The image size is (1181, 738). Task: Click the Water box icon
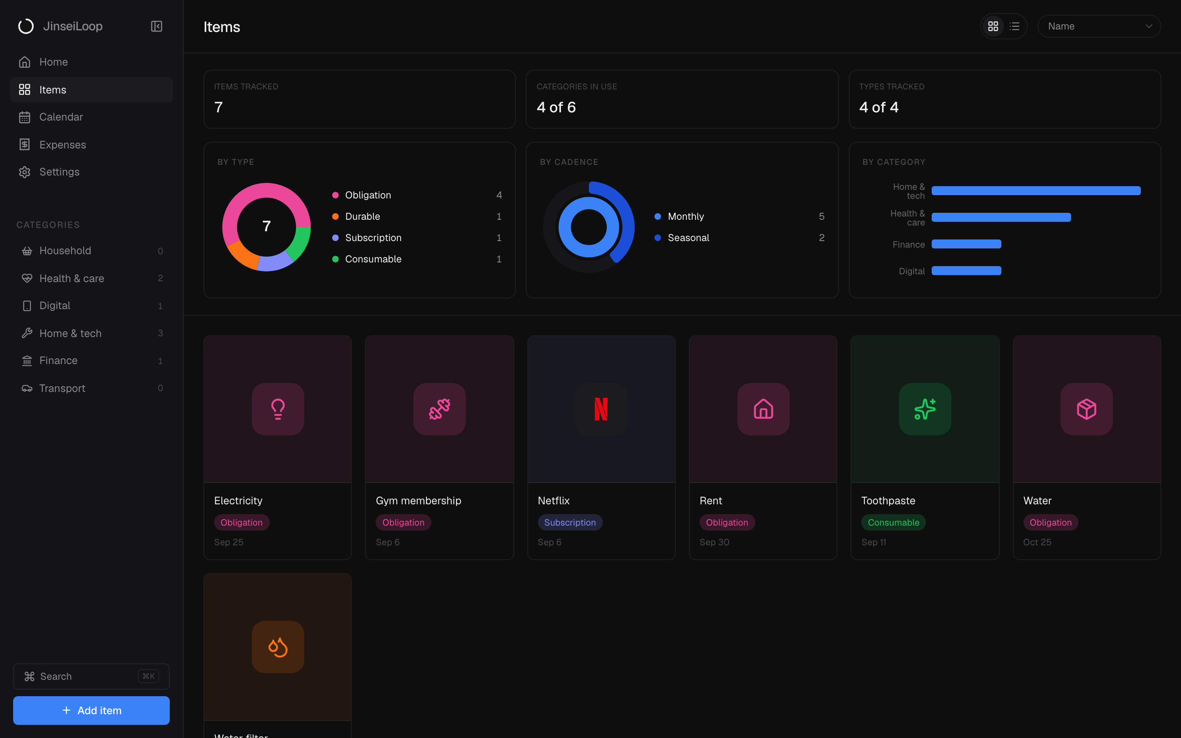(1086, 409)
